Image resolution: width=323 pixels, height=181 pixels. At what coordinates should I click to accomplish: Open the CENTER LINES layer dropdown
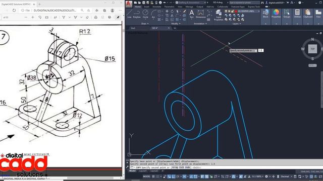point(242,11)
